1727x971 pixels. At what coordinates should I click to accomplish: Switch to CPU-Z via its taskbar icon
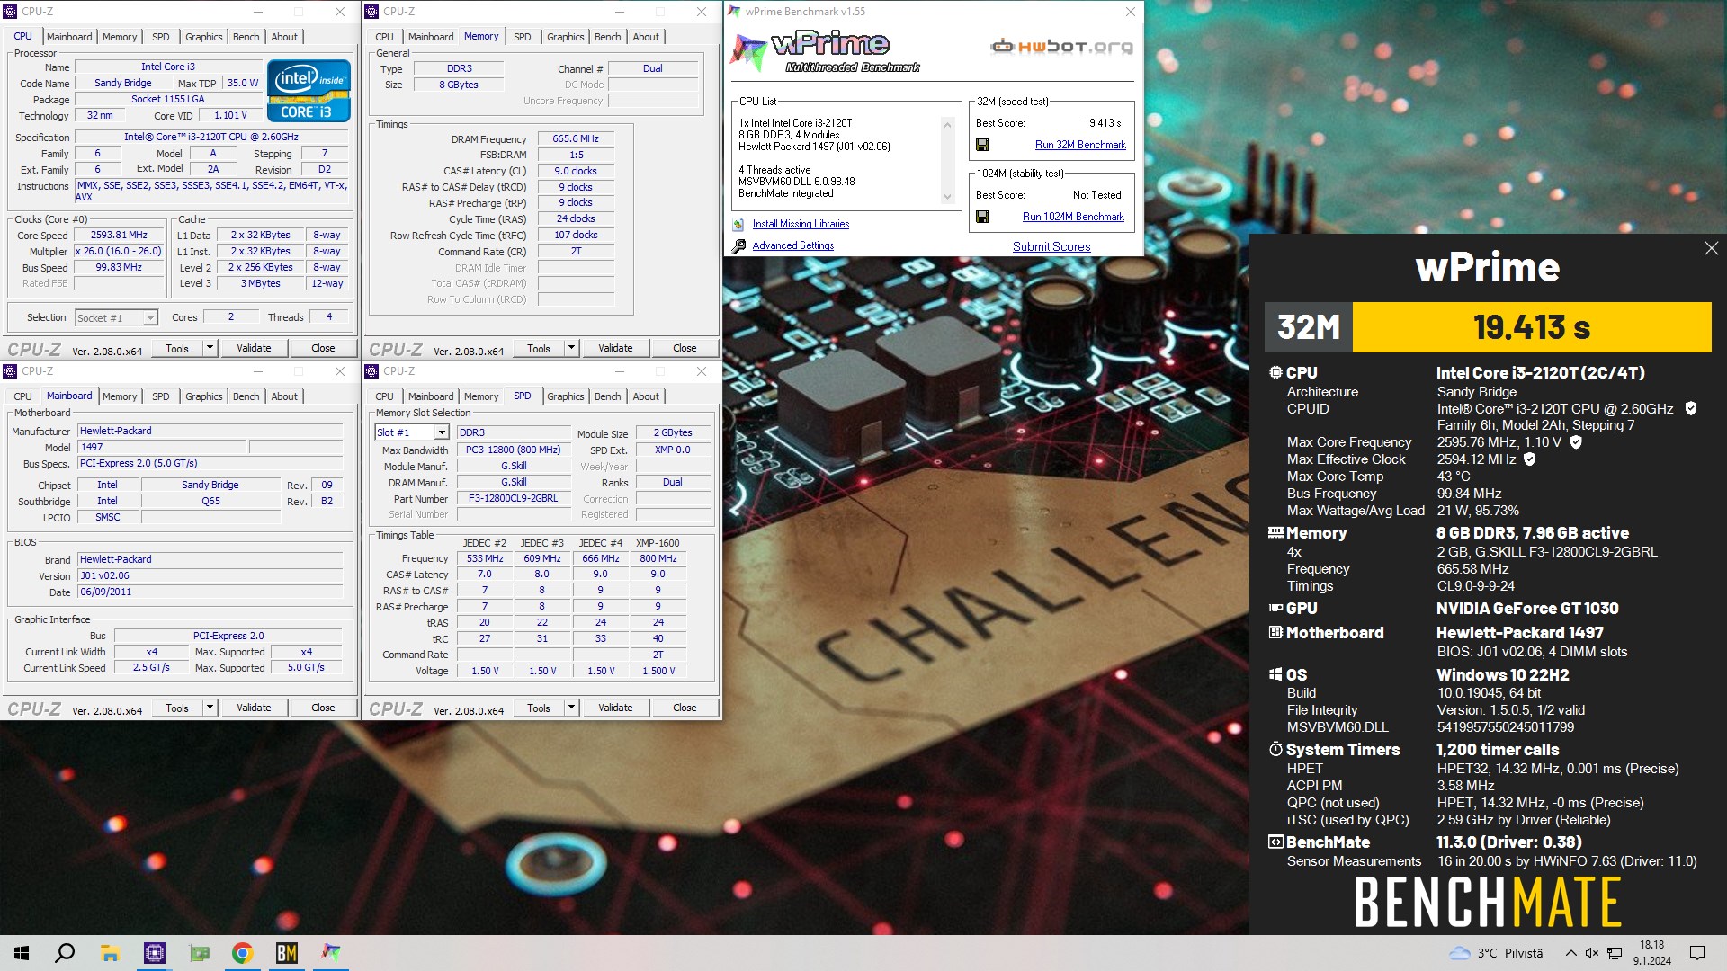(155, 953)
